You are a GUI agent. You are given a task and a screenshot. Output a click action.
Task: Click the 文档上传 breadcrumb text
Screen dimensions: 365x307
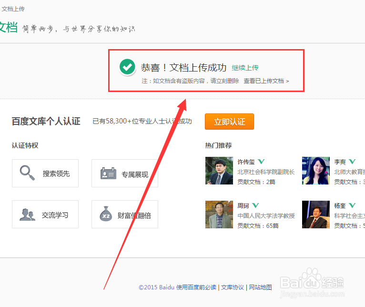pyautogui.click(x=13, y=9)
